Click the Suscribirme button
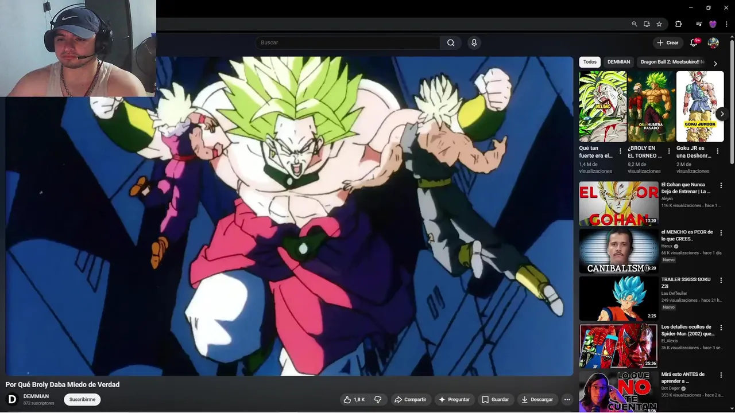Screen dimensions: 735x413 tap(82, 399)
